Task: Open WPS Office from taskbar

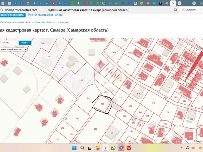Action: pyautogui.click(x=129, y=148)
